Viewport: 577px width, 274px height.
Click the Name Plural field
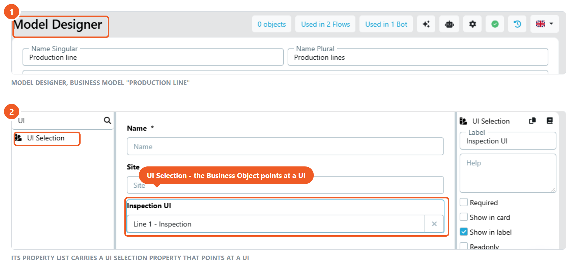click(418, 57)
